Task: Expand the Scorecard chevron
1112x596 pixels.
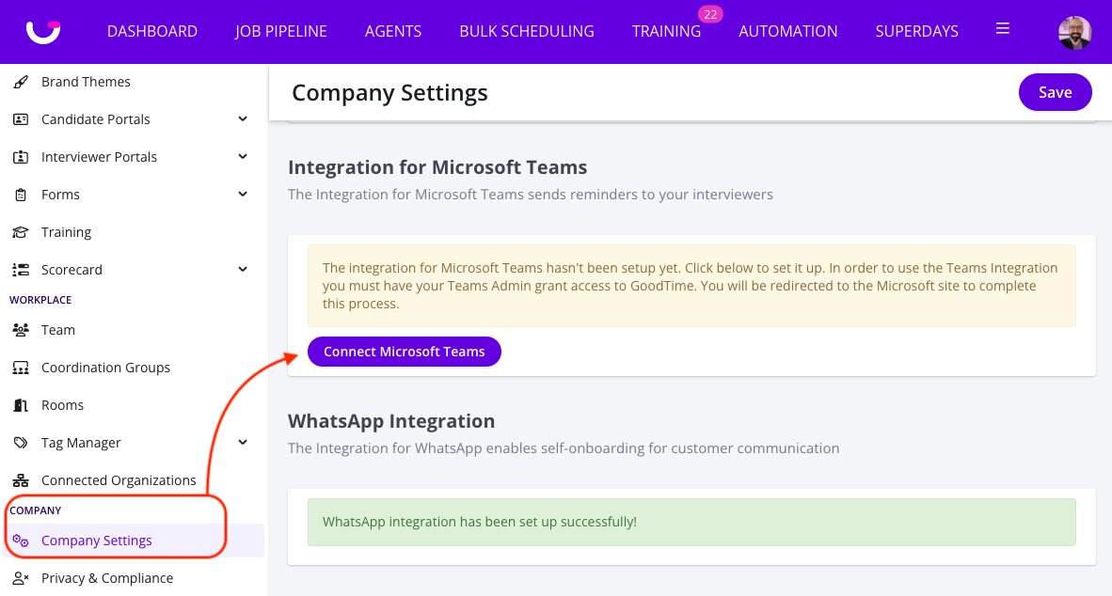Action: 243,269
